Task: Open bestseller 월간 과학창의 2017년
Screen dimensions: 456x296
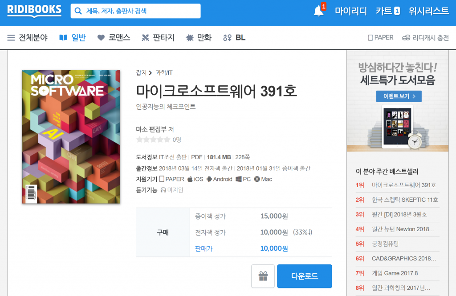Action: (401, 288)
